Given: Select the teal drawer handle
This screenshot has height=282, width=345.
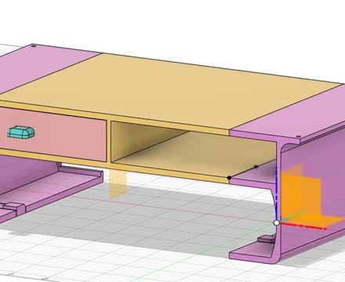Looking at the screenshot, I should coord(21,132).
